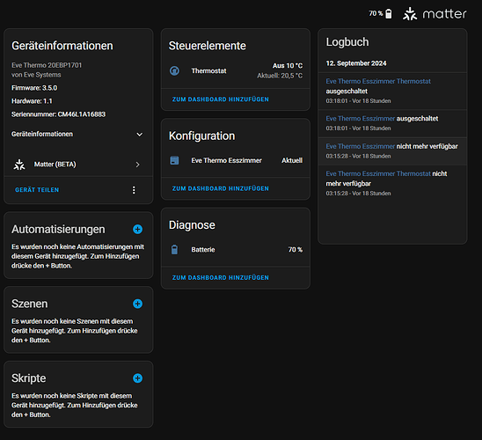
Task: Open Eve Thermo Esszimmer Thermostat nicht mehr verfügbar link
Action: (x=378, y=173)
